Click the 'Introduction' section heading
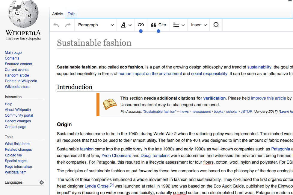The height and width of the screenshot is (195, 293). click(x=75, y=87)
